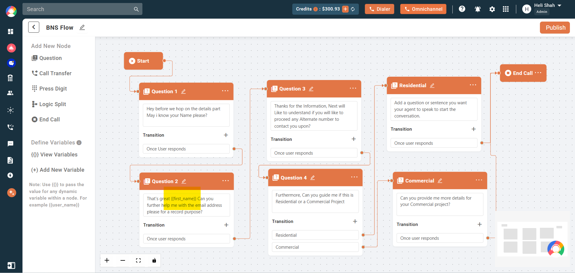
Task: Open the contacts people icon in sidebar
Action: point(10,93)
